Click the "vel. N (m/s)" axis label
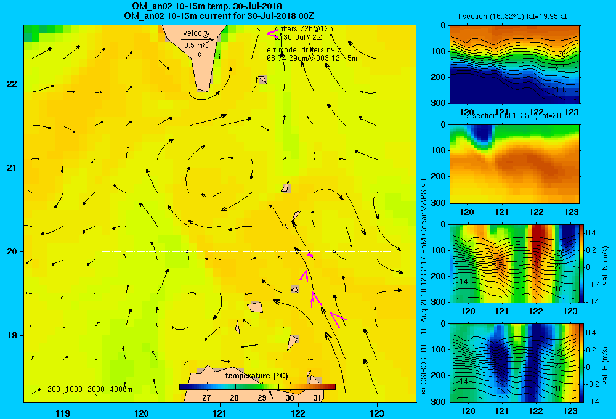 click(x=605, y=266)
